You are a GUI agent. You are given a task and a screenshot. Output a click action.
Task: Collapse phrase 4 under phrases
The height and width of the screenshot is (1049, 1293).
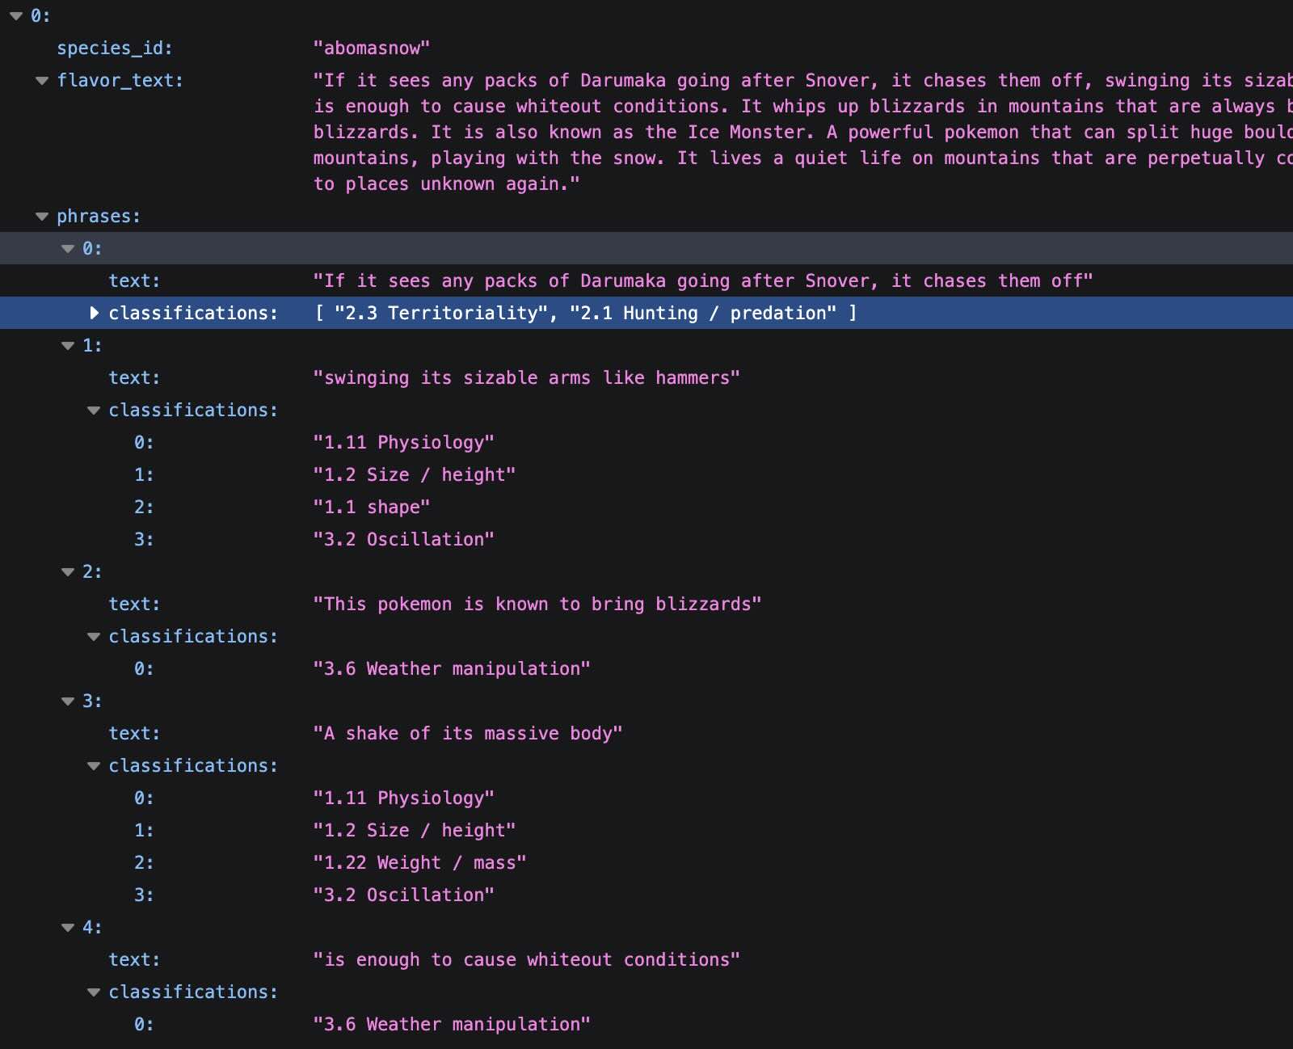[x=68, y=928]
